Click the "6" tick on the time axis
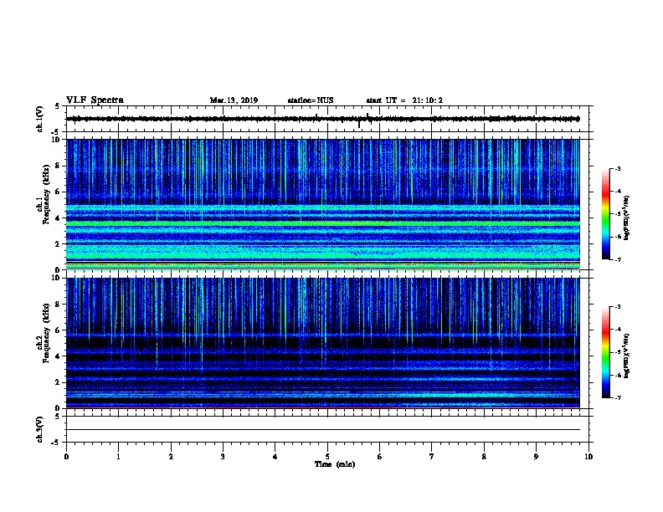This screenshot has width=663, height=512. click(x=380, y=457)
